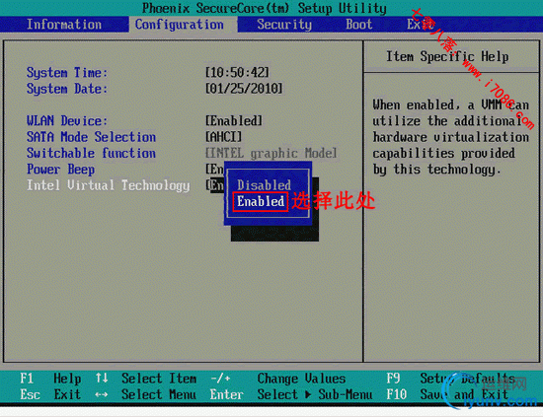Click the -/+ Change Values hint

(278, 379)
